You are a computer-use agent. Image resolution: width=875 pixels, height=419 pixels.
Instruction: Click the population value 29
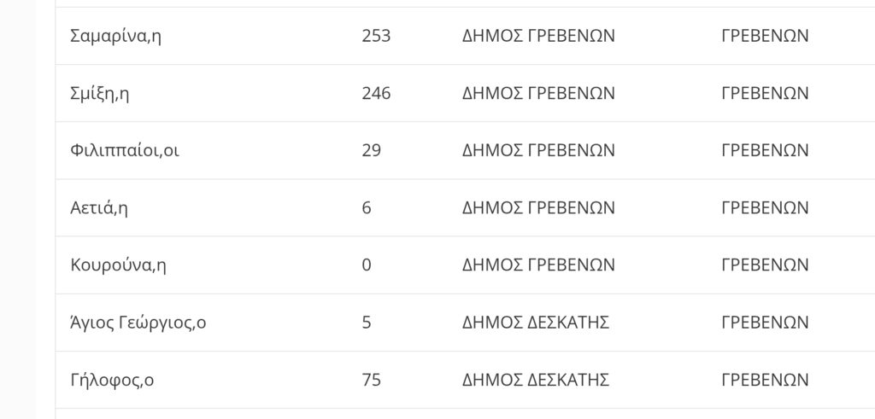371,150
